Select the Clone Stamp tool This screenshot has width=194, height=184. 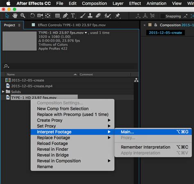click(90, 16)
